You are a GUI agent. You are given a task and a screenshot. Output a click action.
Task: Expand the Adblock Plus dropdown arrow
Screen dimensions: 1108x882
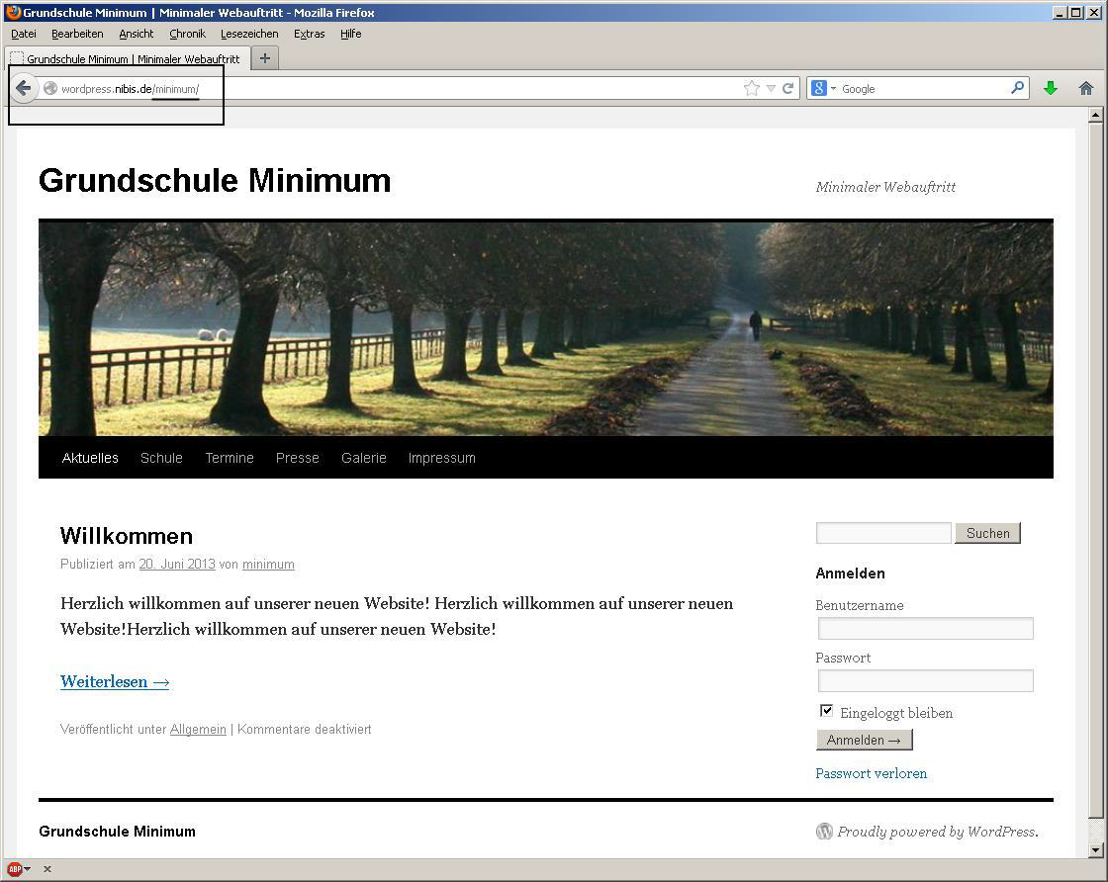[28, 869]
